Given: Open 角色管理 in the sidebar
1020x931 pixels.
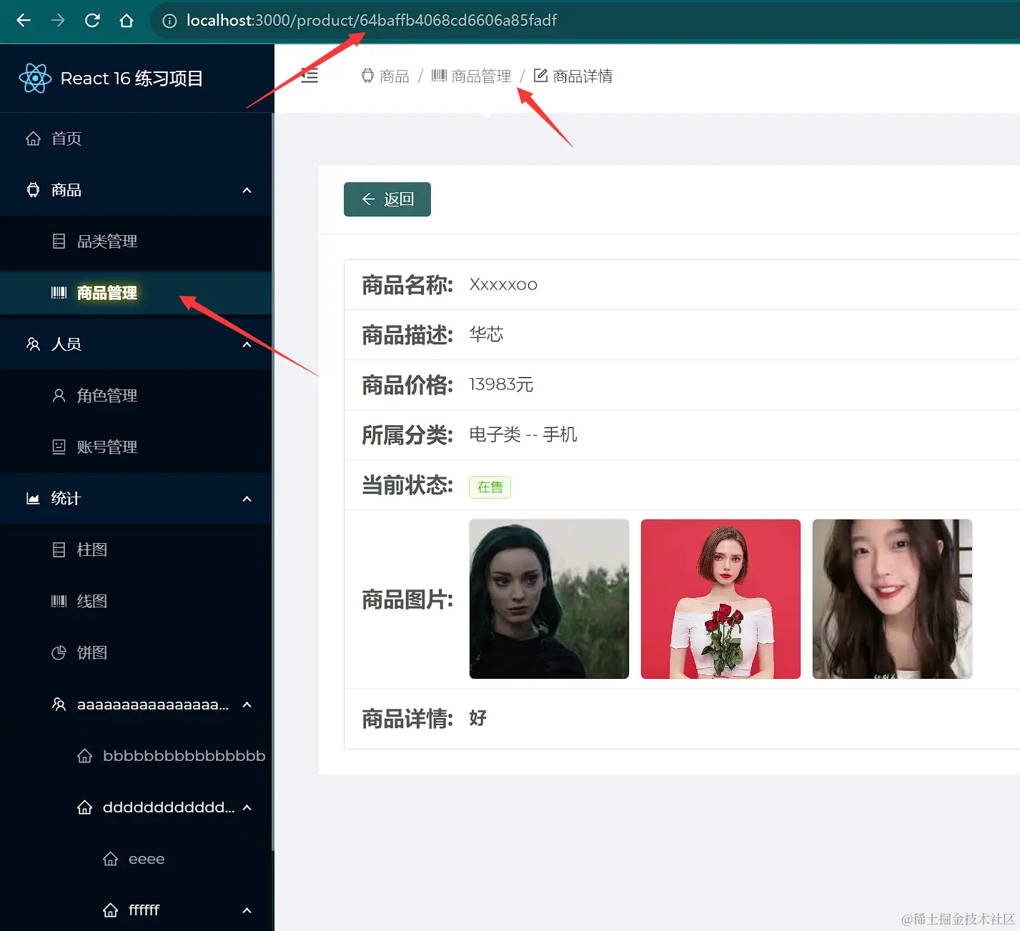Looking at the screenshot, I should click(x=136, y=396).
